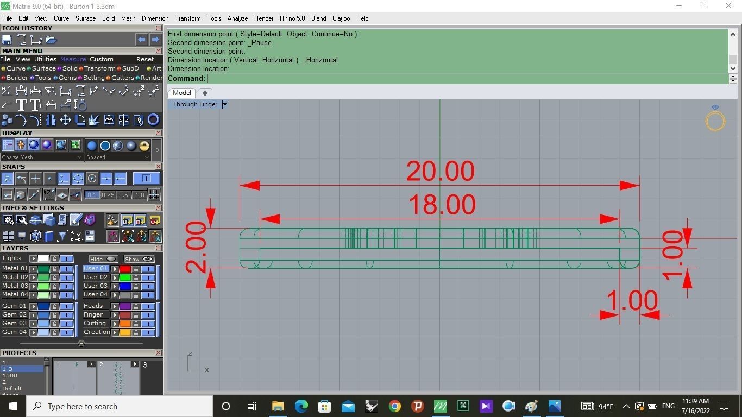Expand the User 02 layer arrow
Screen dimensions: 742x417
[x=115, y=277]
